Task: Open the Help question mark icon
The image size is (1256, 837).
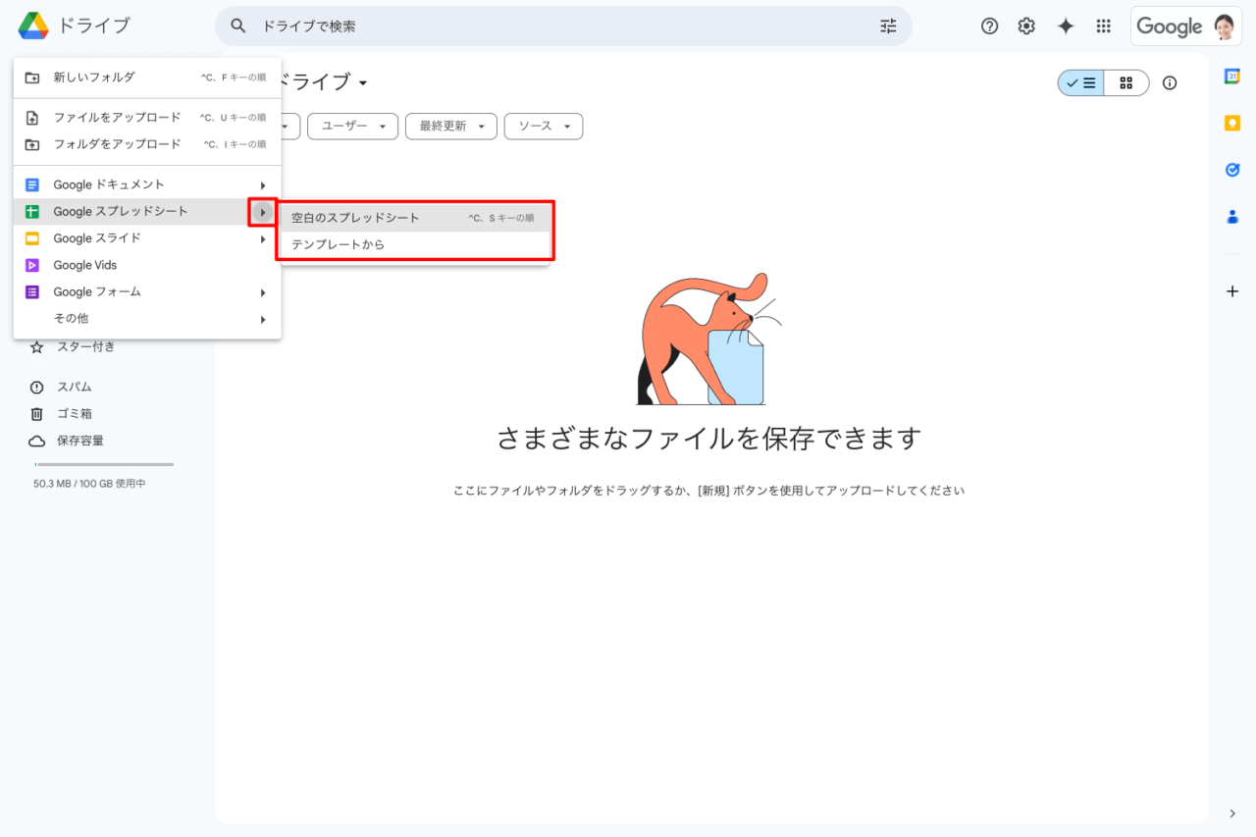Action: coord(989,26)
